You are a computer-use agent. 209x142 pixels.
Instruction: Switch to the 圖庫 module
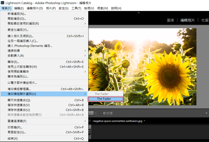pyautogui.click(x=171, y=20)
